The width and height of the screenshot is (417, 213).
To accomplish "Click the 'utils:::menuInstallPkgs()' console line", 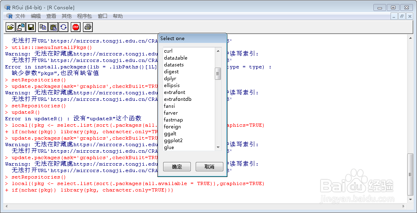I will pyautogui.click(x=48, y=48).
